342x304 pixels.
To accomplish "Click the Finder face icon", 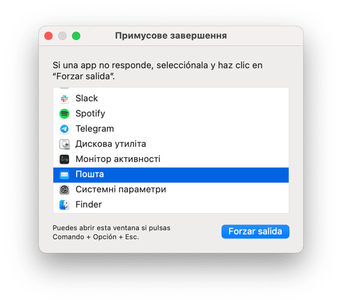I will [64, 205].
